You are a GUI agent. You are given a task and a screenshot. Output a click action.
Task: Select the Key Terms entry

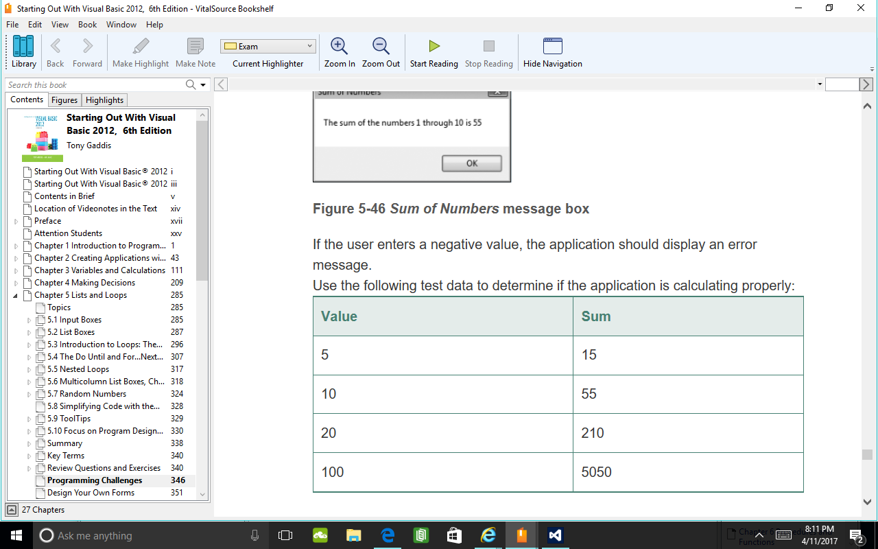coord(66,456)
